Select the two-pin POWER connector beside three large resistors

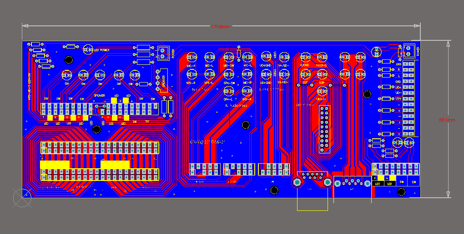point(163,54)
